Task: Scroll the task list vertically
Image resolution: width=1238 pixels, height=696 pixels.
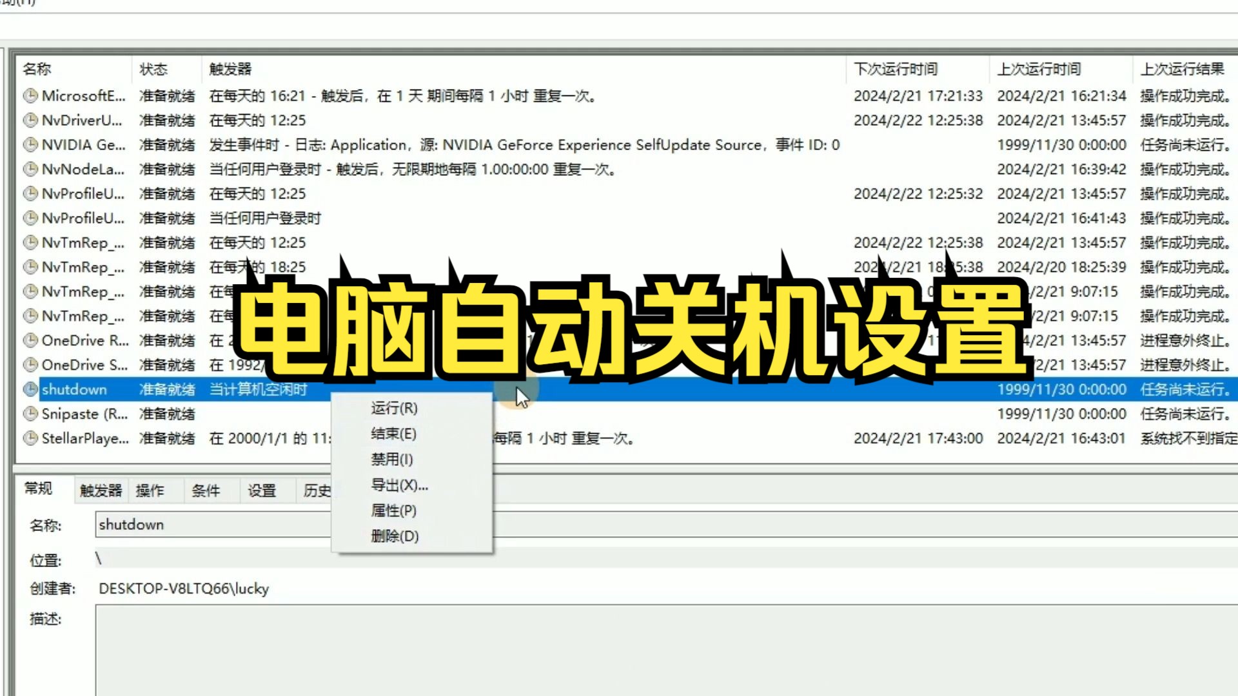Action: point(1235,255)
